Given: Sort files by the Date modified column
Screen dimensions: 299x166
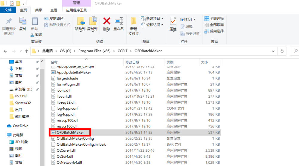Looking at the screenshot, I should click(x=132, y=62).
